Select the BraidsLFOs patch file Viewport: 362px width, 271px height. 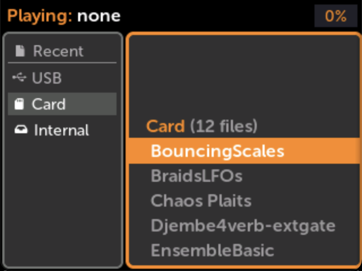(196, 176)
